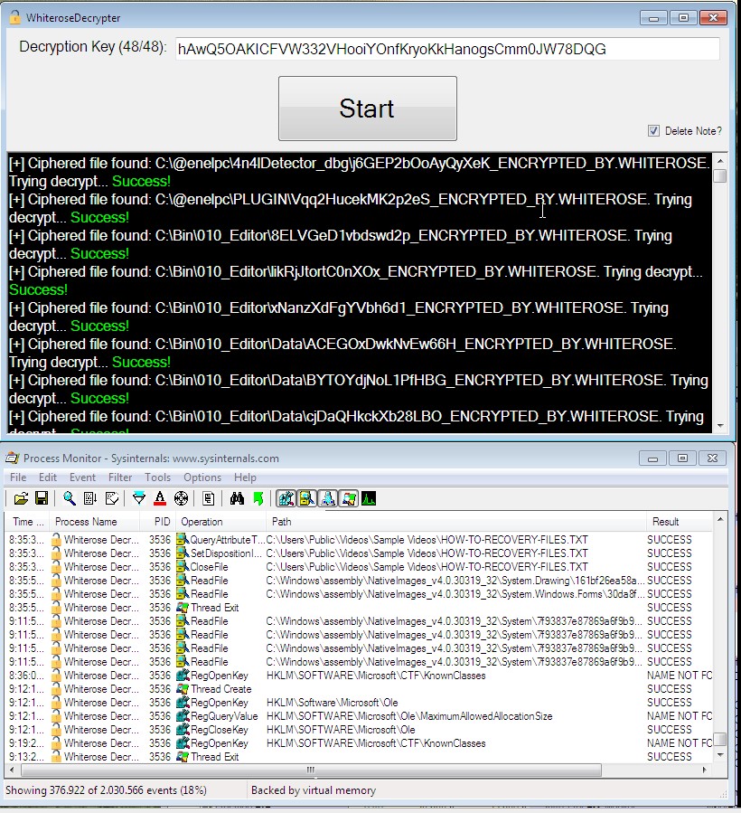This screenshot has width=741, height=813.
Task: Select the RegCloseKey HKLM\SOFTWARE\Microsoft\Ole row
Action: 359,730
